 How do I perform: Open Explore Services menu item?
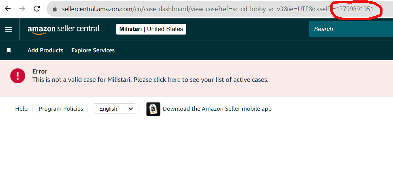click(x=93, y=50)
